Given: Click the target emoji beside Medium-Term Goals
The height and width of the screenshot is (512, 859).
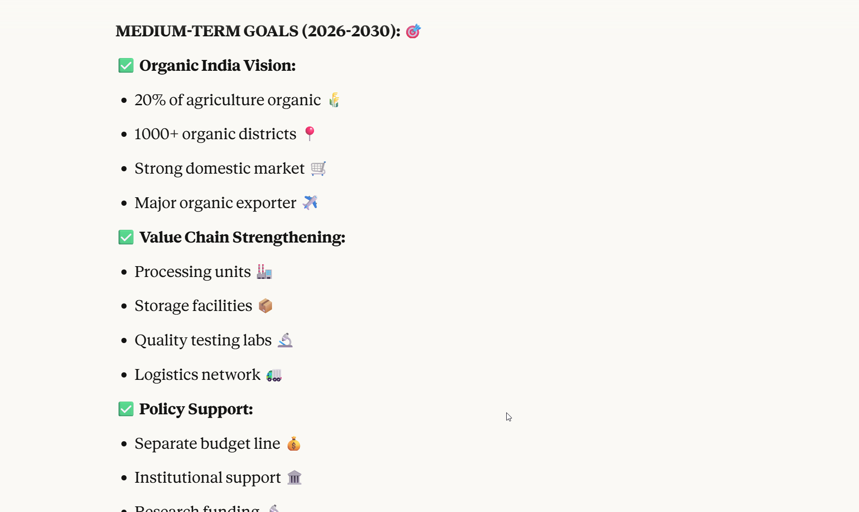Looking at the screenshot, I should click(413, 31).
